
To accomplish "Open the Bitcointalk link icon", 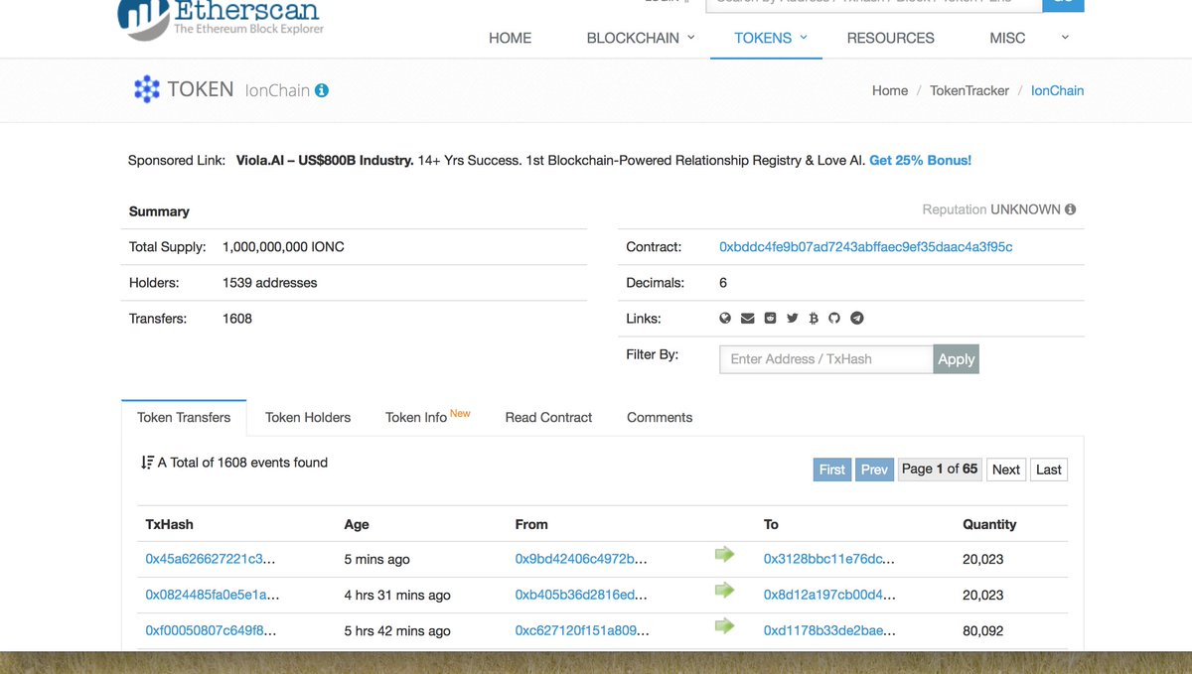I will [814, 319].
